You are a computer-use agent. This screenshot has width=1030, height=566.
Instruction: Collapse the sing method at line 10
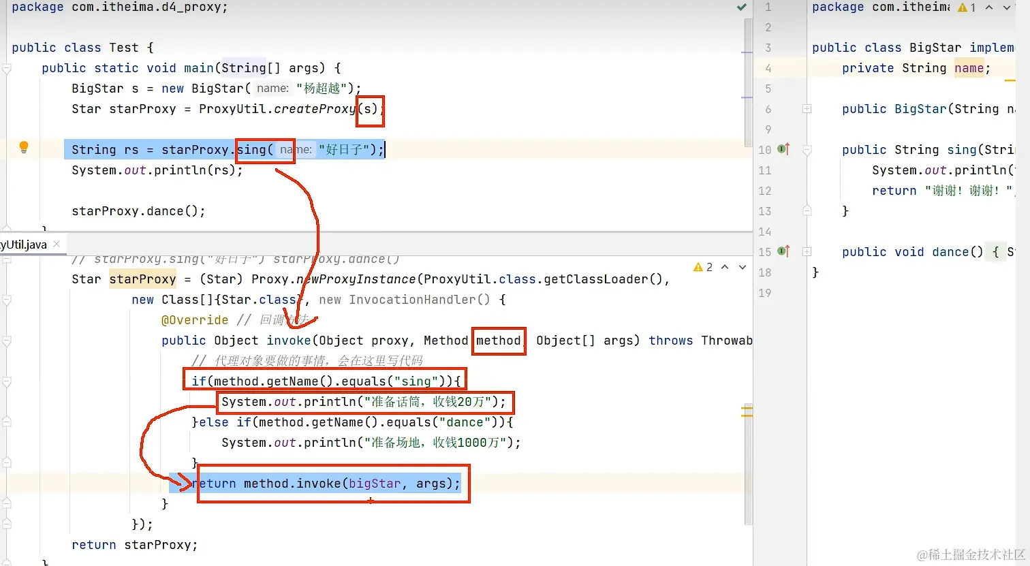point(807,150)
